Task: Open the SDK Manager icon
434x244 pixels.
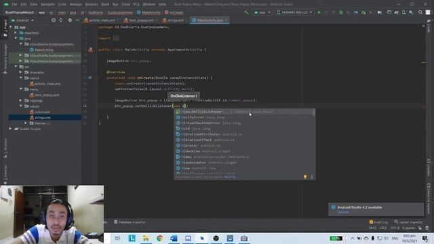Action: click(x=411, y=12)
